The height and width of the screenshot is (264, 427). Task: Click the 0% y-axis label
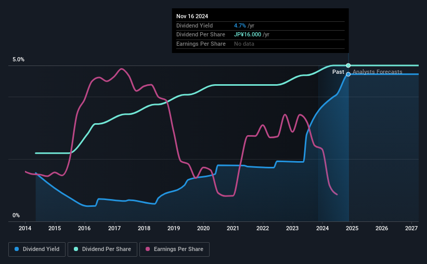pos(16,216)
